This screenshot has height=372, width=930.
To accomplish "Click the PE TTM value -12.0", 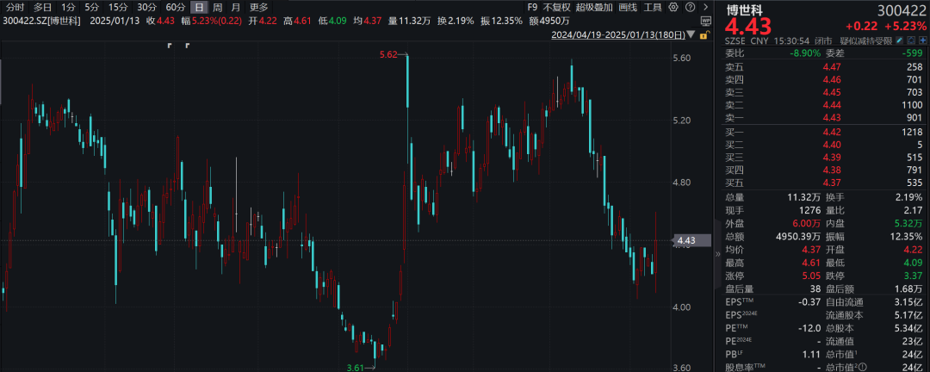I will coord(811,328).
